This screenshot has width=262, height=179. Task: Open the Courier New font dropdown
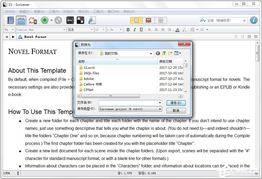click(40, 30)
